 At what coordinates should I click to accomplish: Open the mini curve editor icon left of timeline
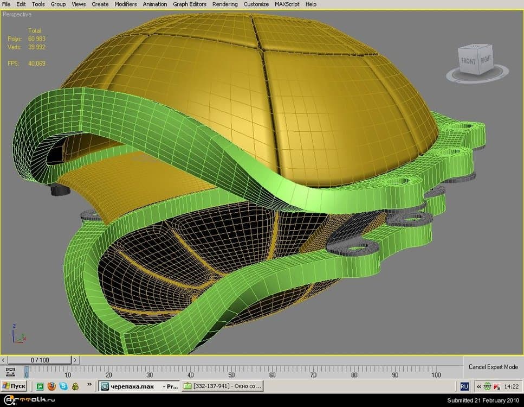pyautogui.click(x=10, y=372)
